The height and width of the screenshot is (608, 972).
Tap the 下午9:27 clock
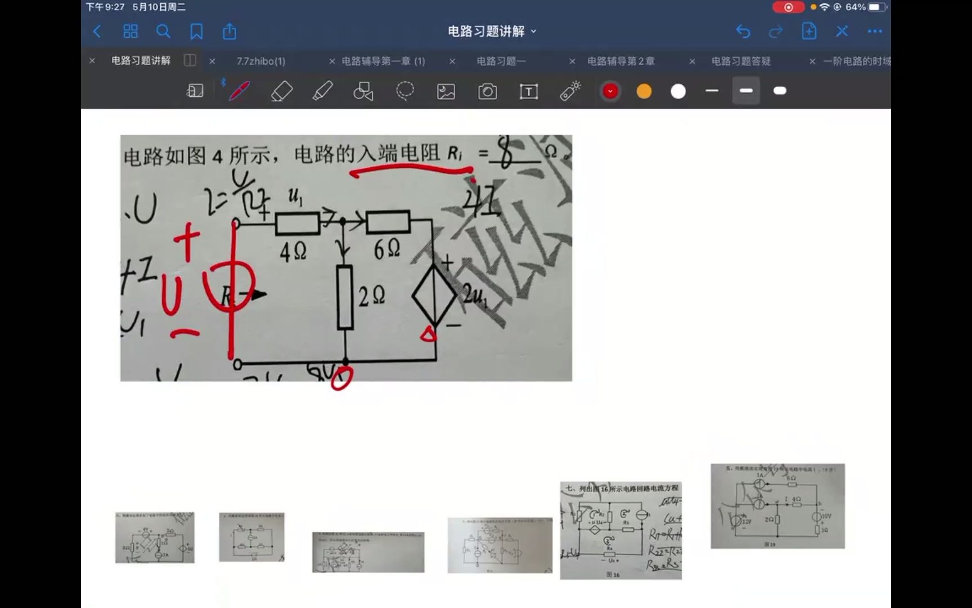coord(105,7)
